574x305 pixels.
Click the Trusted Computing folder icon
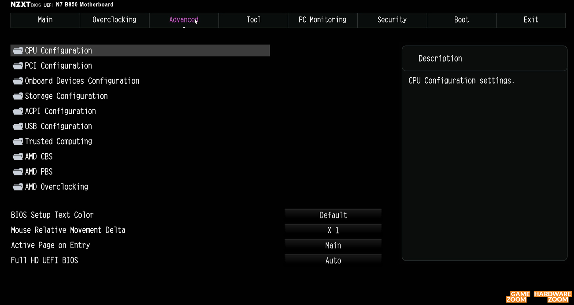18,142
